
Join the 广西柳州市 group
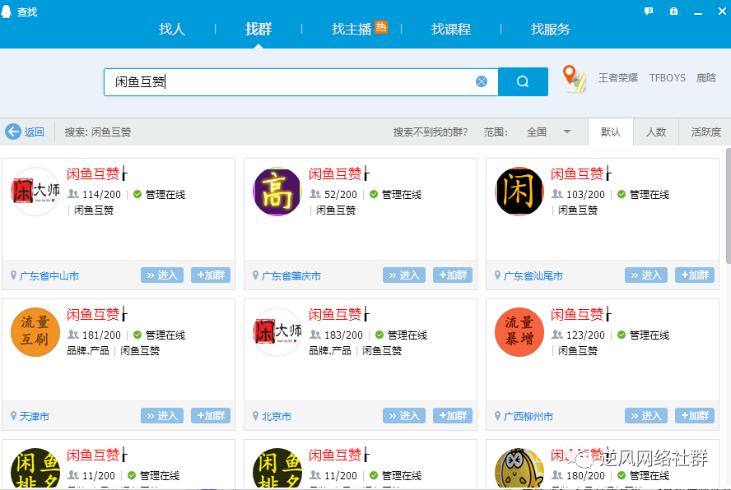[x=695, y=415]
